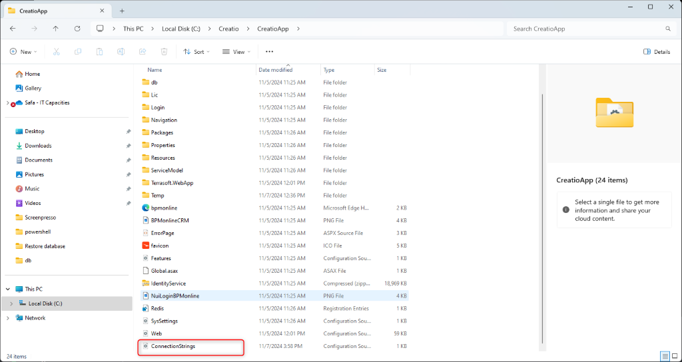Select the CreatioApp window tab

coord(56,11)
